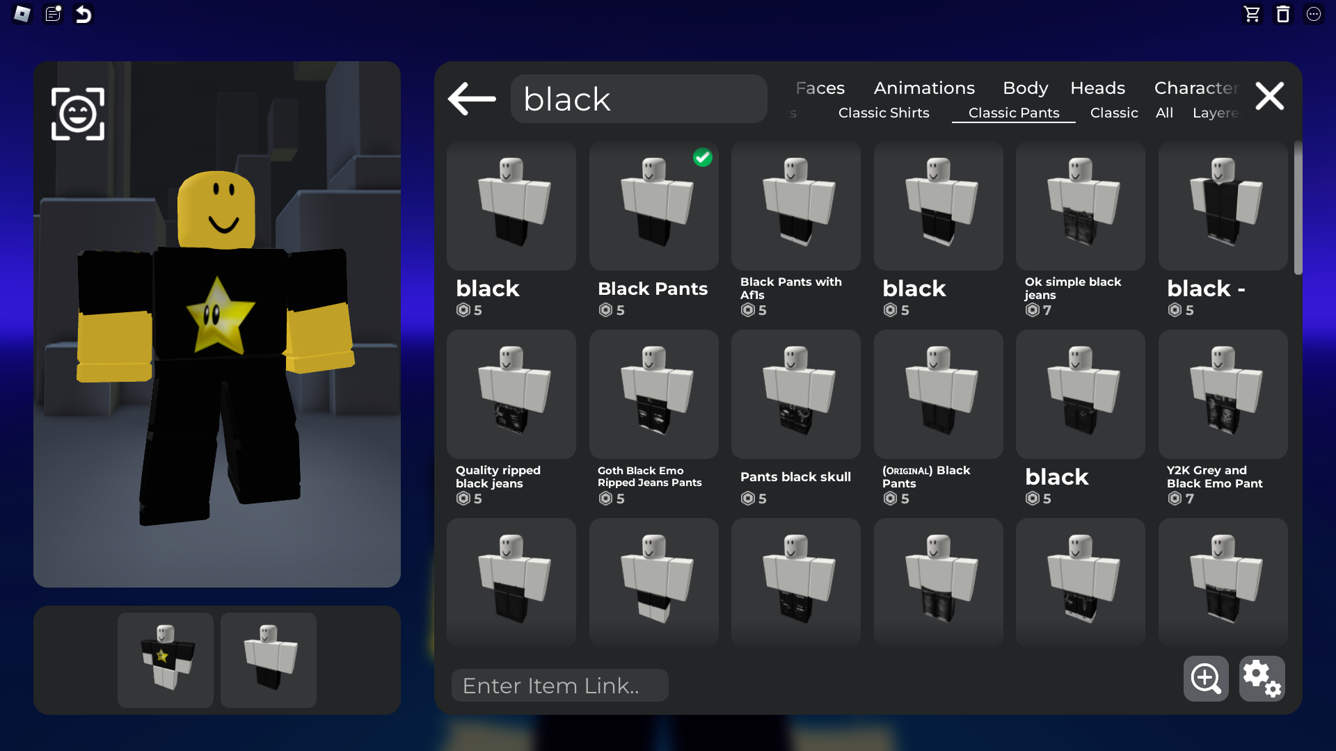The height and width of the screenshot is (751, 1336).
Task: Switch to Classic Shirts subtab
Action: 884,113
